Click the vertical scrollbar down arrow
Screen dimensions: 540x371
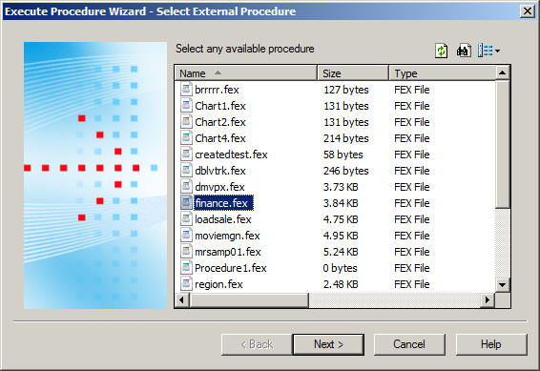pos(502,284)
